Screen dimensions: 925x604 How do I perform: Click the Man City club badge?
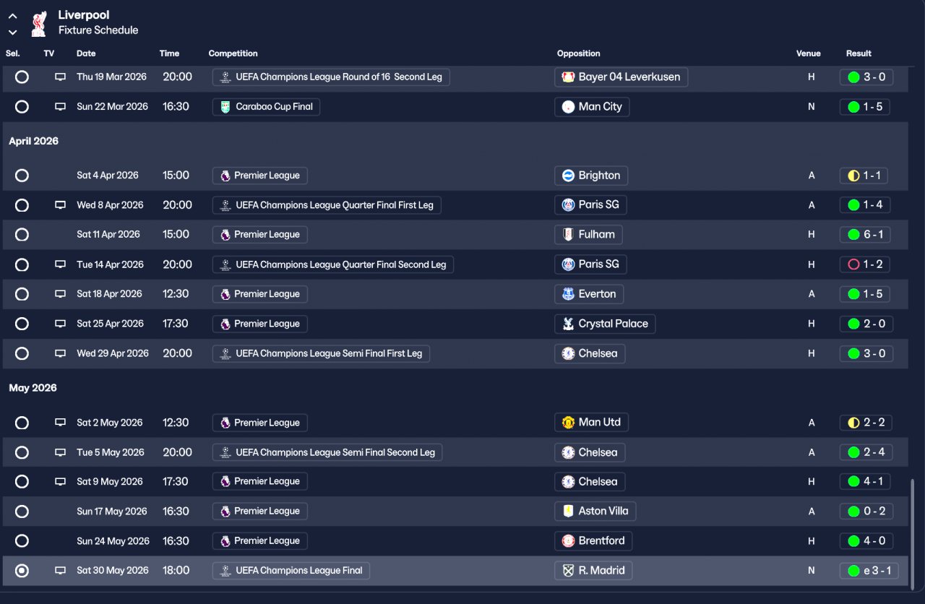pyautogui.click(x=568, y=107)
